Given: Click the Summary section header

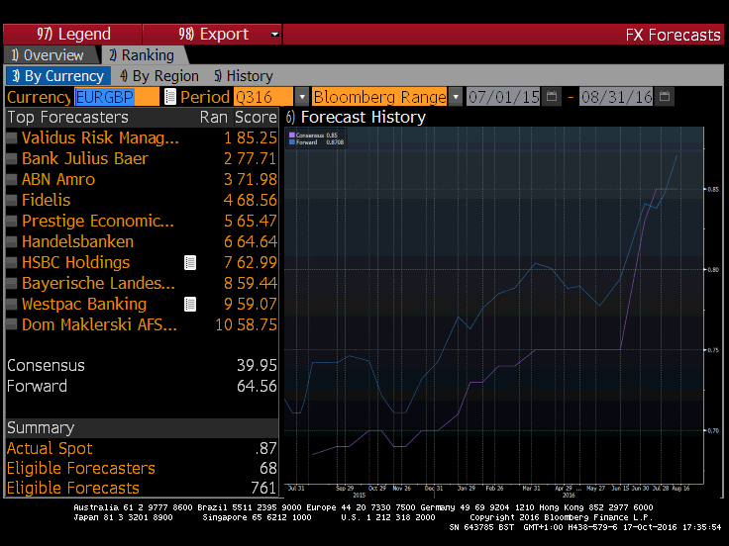Looking at the screenshot, I should tap(142, 427).
